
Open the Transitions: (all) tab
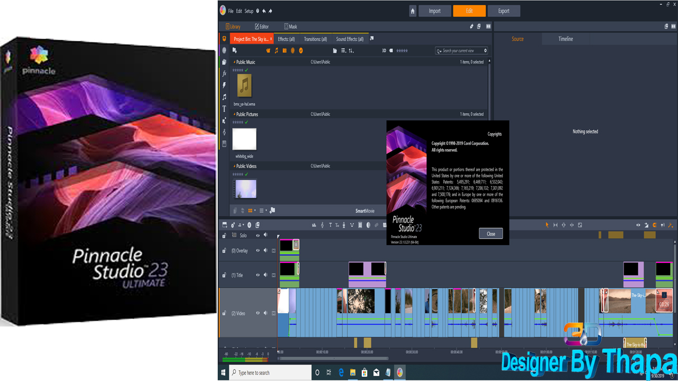(315, 39)
